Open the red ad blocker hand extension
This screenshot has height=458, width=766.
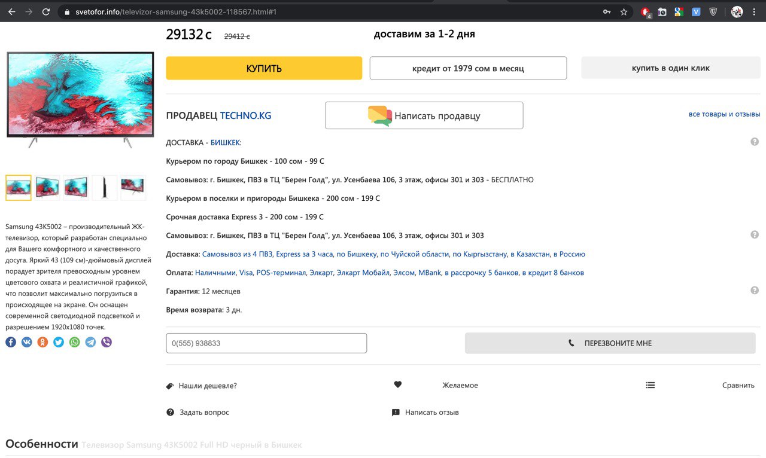click(646, 12)
